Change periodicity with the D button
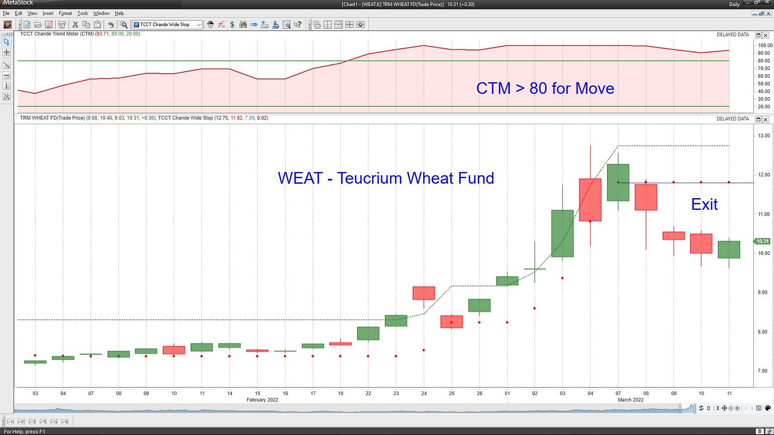 709,408
